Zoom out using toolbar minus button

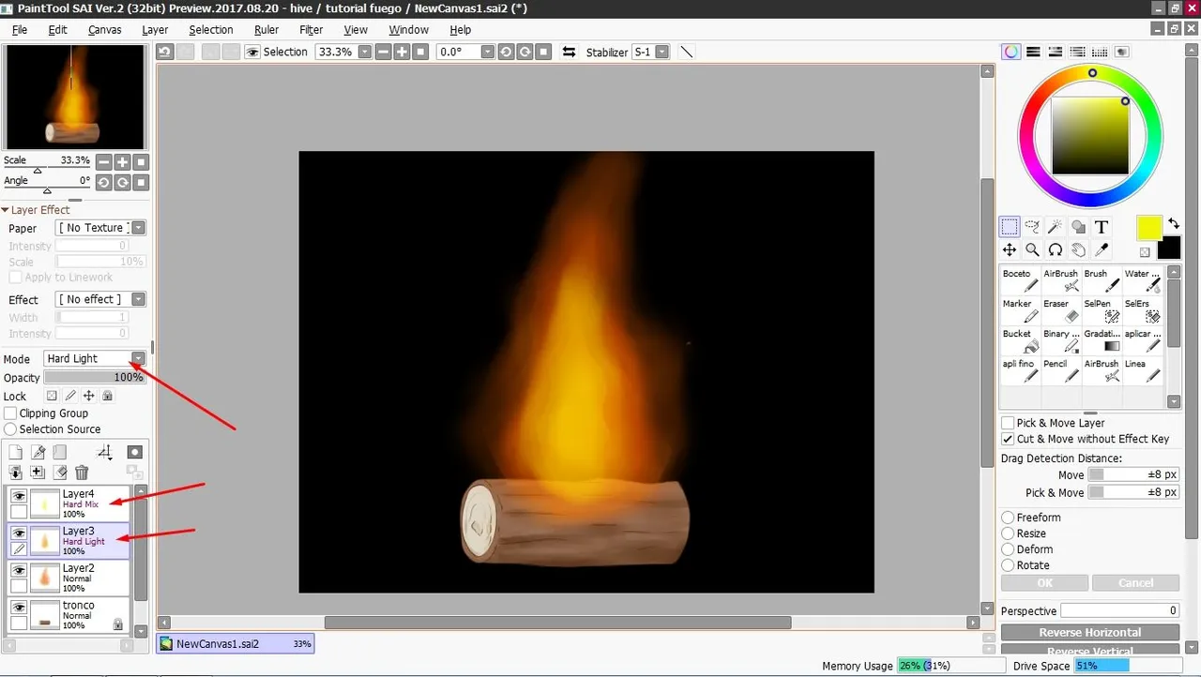[x=383, y=53]
